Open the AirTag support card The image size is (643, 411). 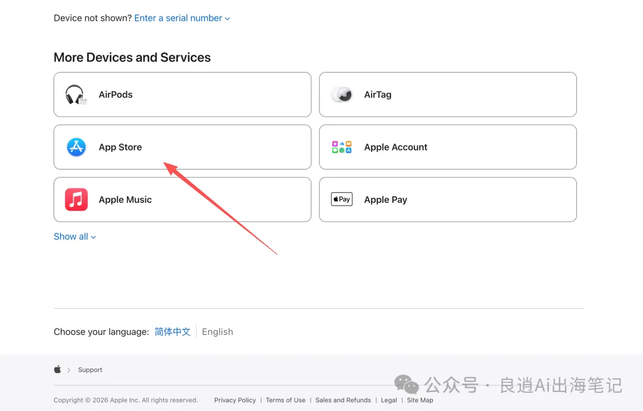click(x=448, y=95)
